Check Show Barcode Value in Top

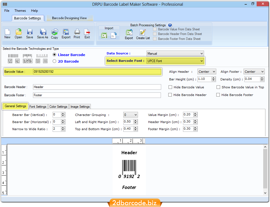point(218,87)
